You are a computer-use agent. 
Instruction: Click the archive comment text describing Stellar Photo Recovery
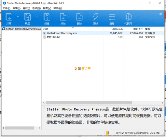point(104,116)
